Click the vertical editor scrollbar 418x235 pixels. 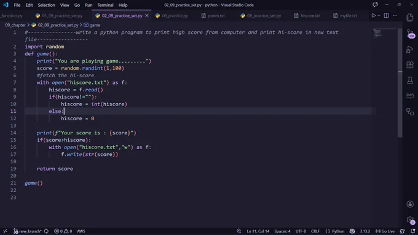(400, 83)
